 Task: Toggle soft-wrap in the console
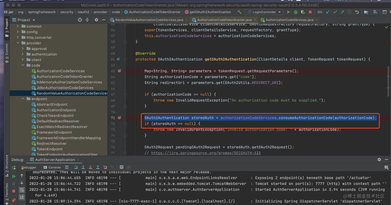point(22,190)
